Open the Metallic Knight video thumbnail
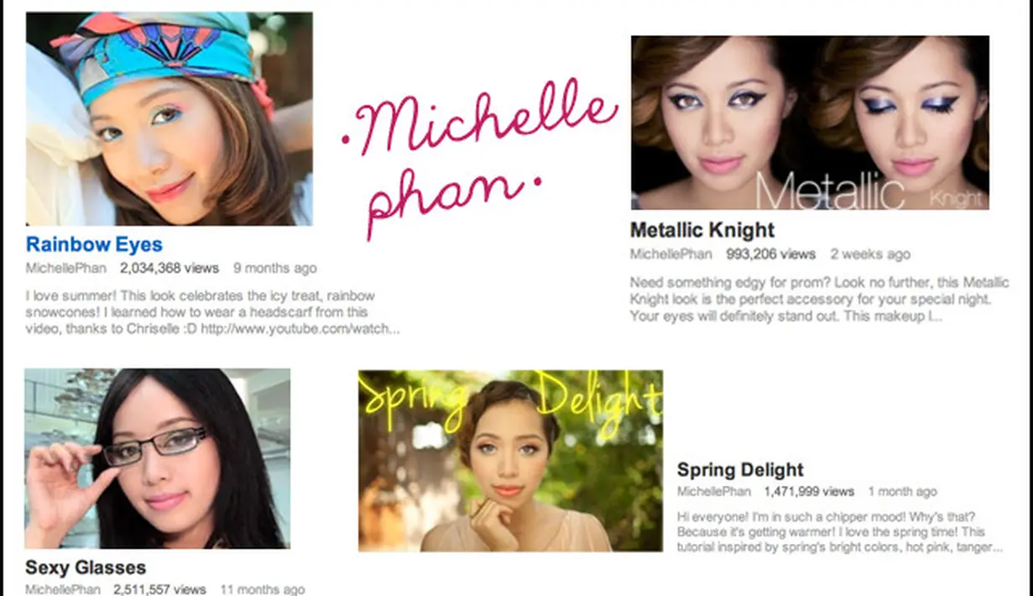This screenshot has width=1033, height=596. coord(810,123)
